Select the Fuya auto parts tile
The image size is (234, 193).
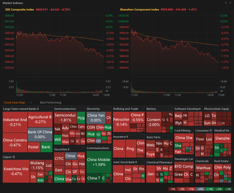(x=151, y=154)
